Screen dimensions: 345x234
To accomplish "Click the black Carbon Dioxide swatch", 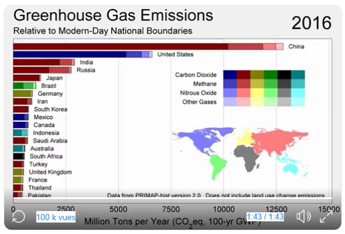I will [284, 75].
